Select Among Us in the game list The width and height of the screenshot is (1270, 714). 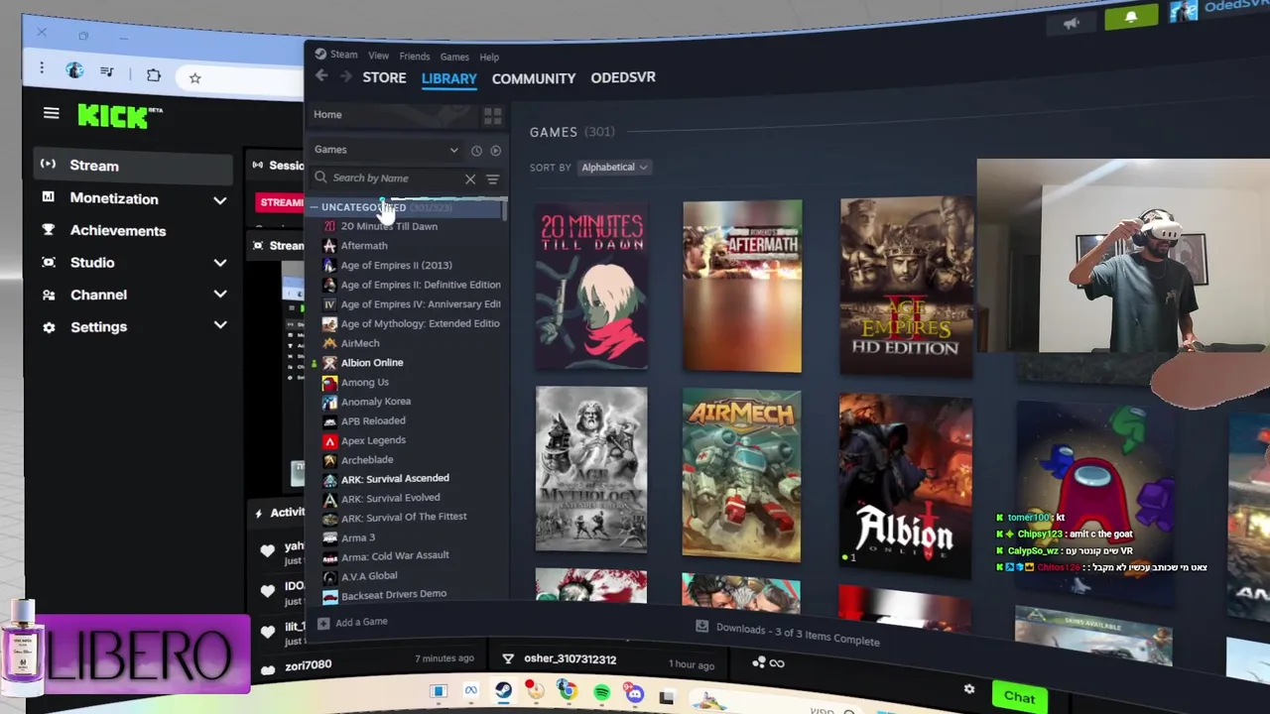365,382
